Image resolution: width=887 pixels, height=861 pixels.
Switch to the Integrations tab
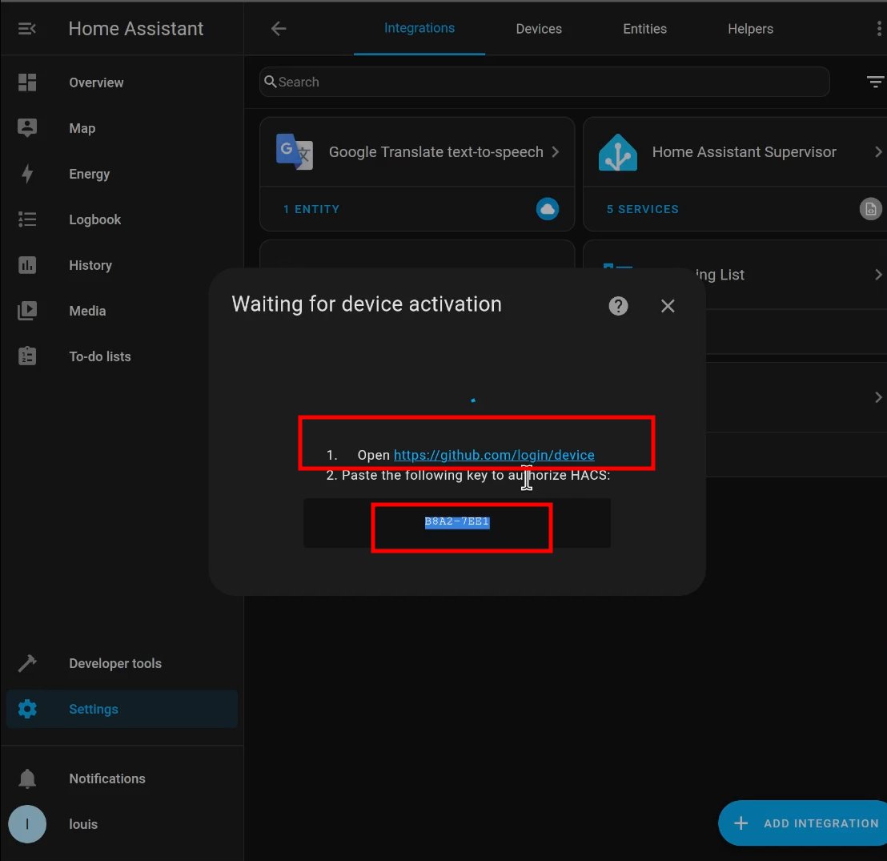(419, 28)
